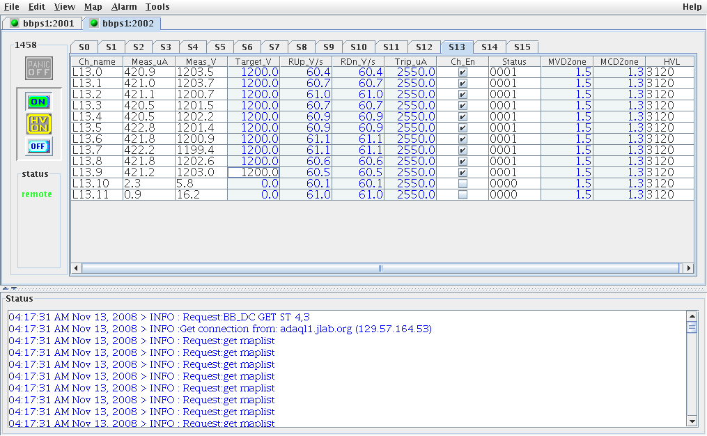The height and width of the screenshot is (436, 707).
Task: Toggle Ch_En checkbox for L13.7
Action: point(463,150)
